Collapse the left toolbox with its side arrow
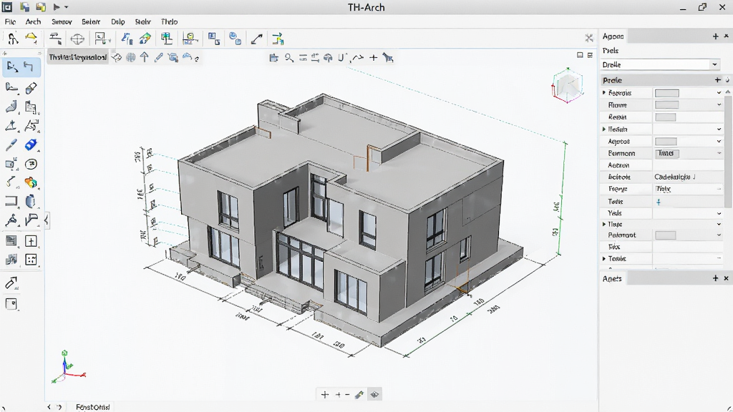733x412 pixels. coord(47,220)
